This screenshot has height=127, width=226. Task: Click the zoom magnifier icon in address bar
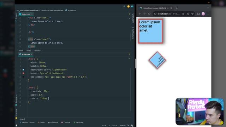click(x=183, y=14)
